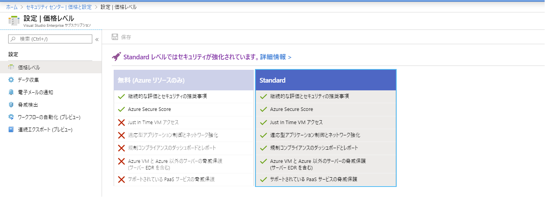Click the 電子メールの通知 bell icon
Image resolution: width=545 pixels, height=197 pixels.
pos(11,92)
